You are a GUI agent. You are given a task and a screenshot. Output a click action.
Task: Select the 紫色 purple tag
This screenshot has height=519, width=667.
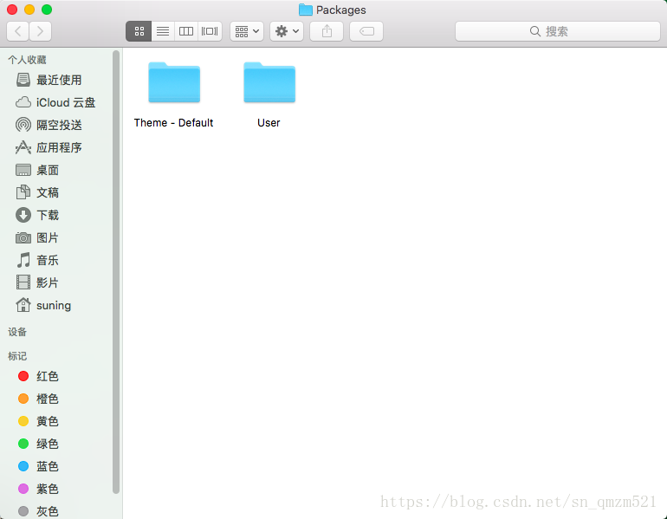point(38,489)
